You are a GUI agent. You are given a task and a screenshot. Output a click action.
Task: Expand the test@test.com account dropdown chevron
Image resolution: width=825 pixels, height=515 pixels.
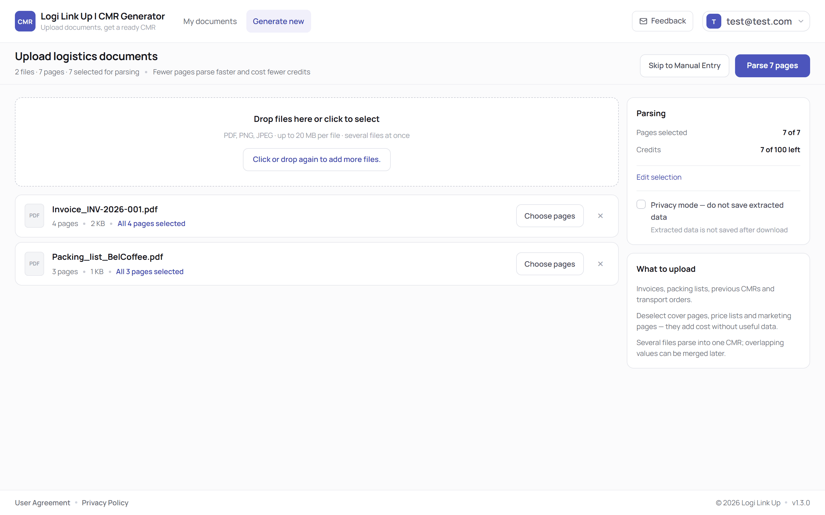pyautogui.click(x=801, y=21)
